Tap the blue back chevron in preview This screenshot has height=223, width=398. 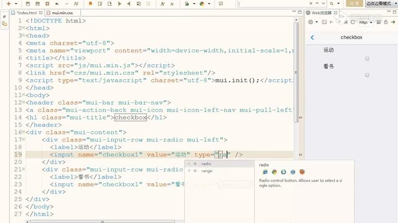pyautogui.click(x=312, y=37)
